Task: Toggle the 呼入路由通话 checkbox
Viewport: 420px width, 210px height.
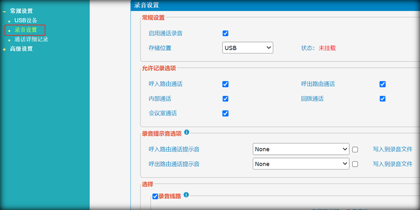Action: 225,84
